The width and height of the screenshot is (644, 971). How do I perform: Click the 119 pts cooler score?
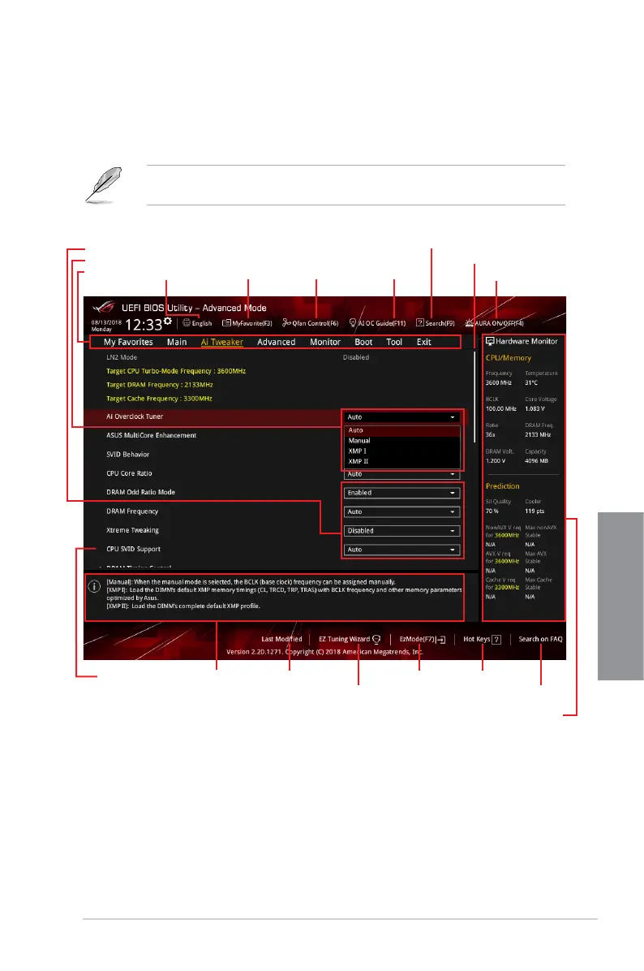coord(535,511)
